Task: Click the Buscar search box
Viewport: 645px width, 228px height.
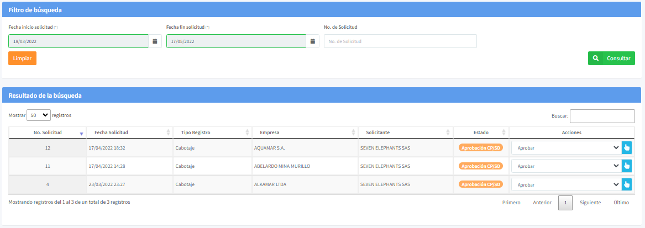Action: [x=602, y=116]
